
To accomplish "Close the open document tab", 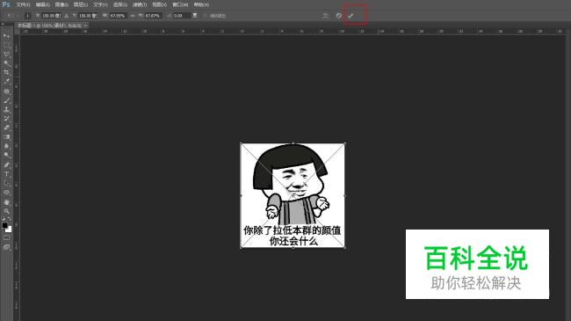I will (x=85, y=26).
